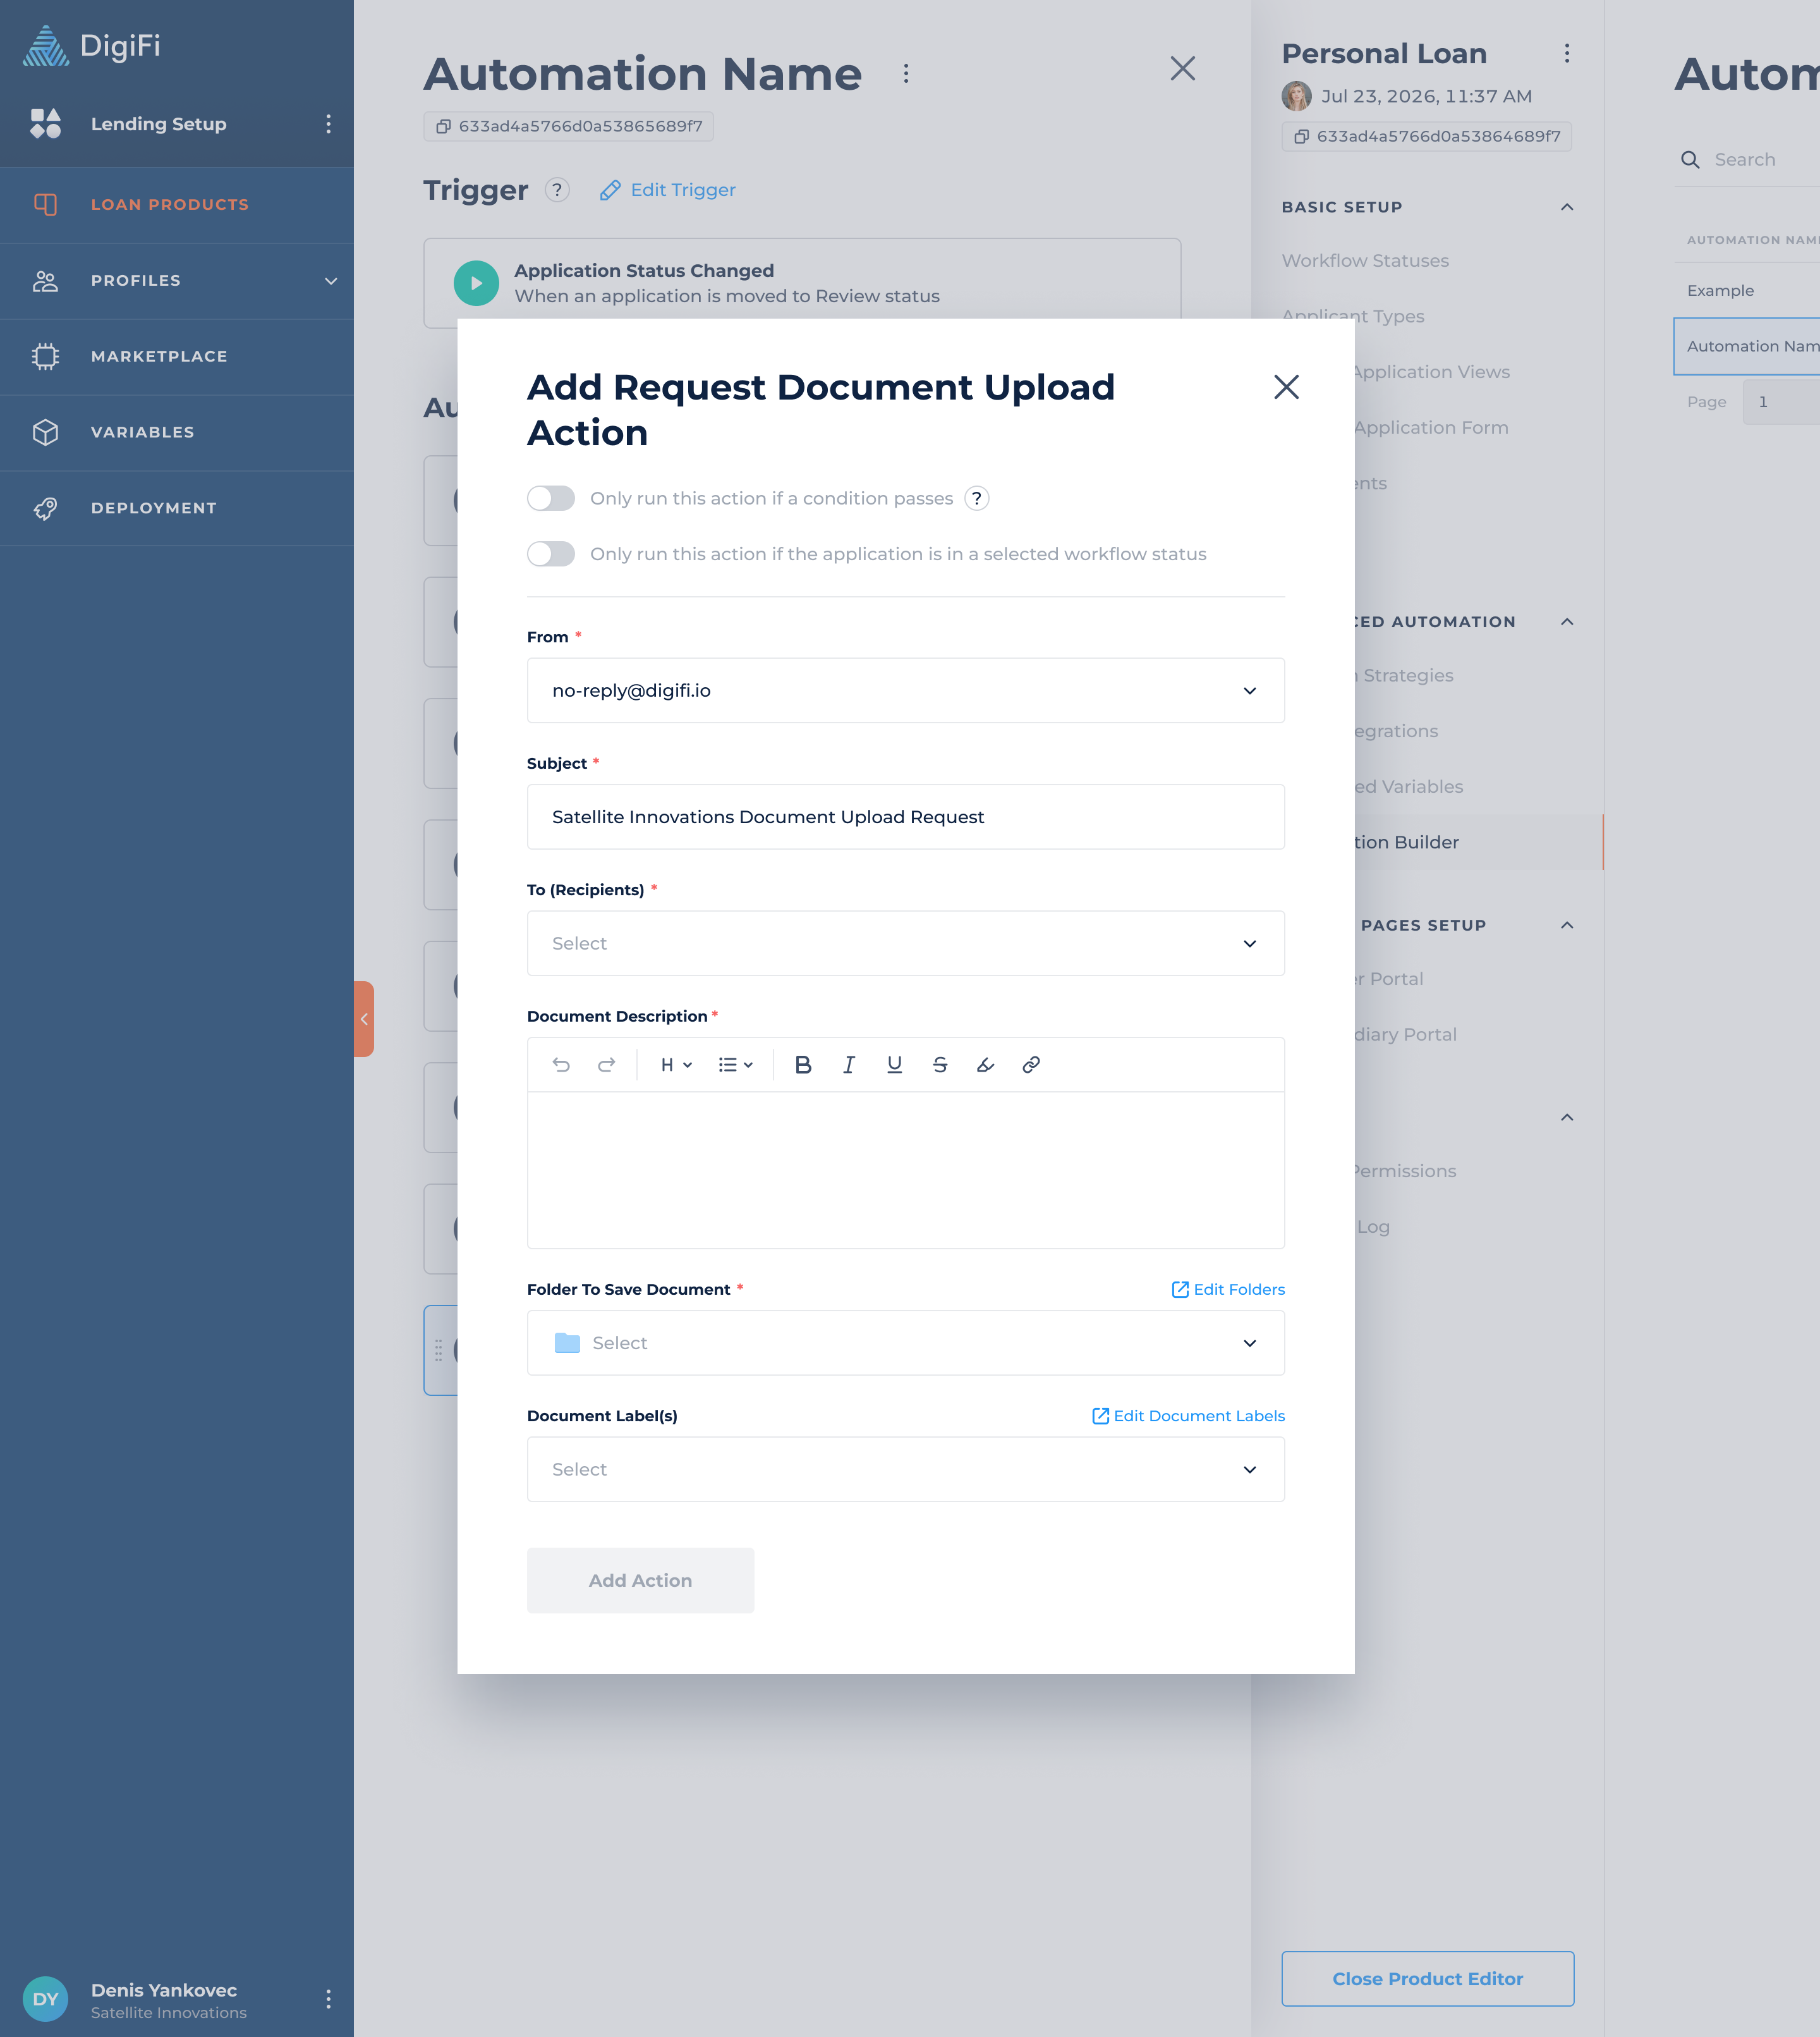
Task: Insert a link using the link icon
Action: [x=1031, y=1065]
